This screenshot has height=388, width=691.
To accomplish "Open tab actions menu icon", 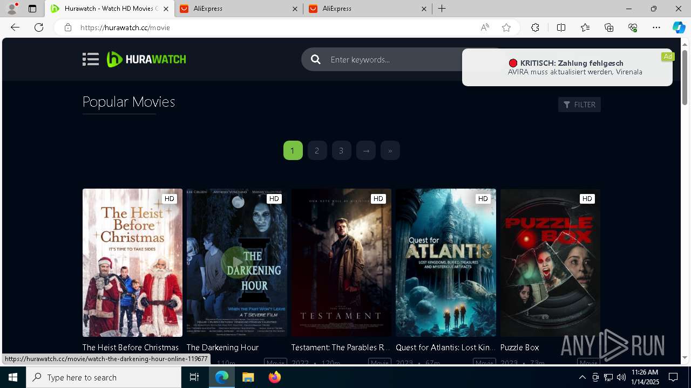I will point(32,9).
